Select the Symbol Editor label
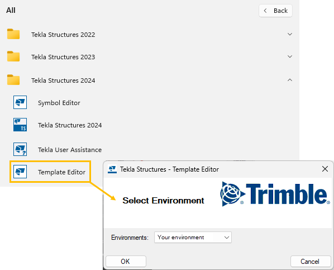334x270 pixels. [x=59, y=103]
